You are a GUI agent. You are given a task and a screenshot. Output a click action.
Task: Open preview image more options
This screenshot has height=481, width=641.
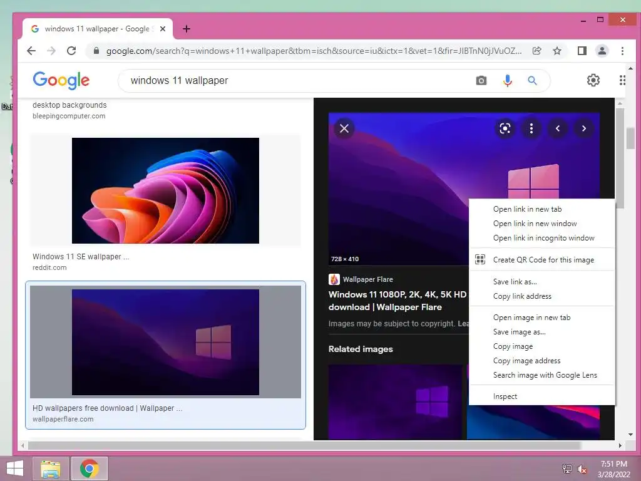click(x=531, y=128)
